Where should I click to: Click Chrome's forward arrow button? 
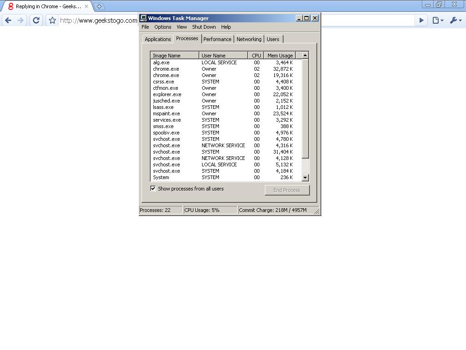[x=20, y=20]
